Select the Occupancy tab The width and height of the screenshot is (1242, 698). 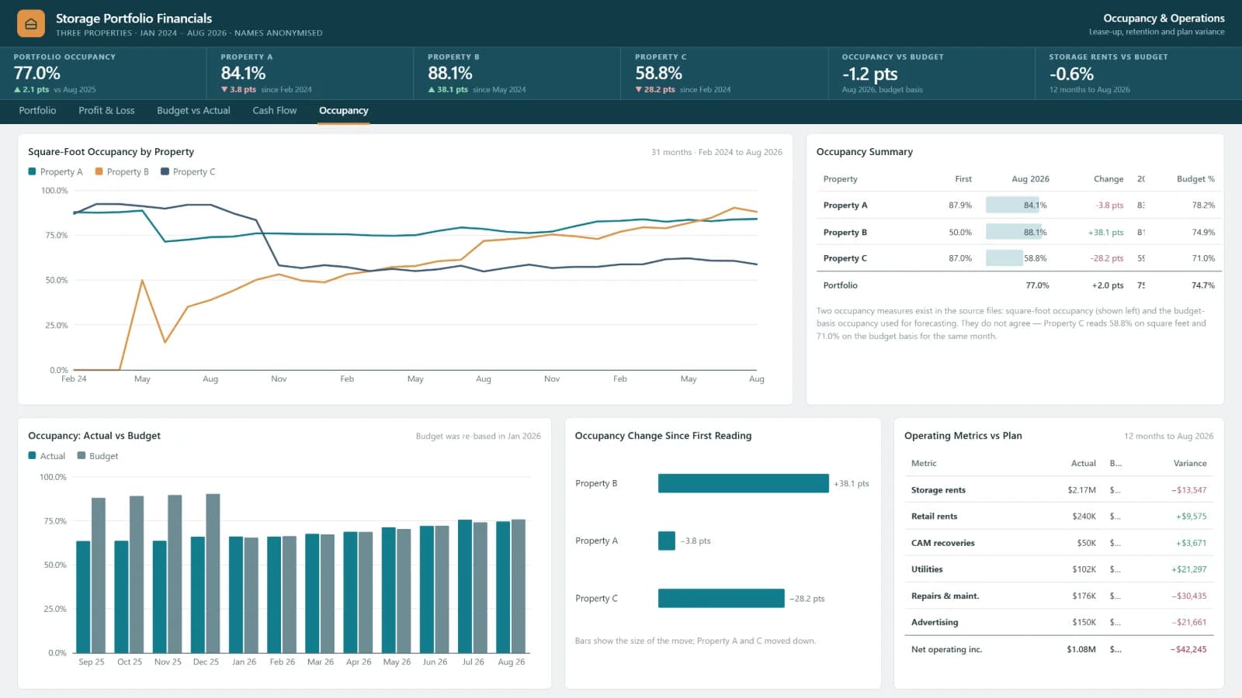tap(343, 110)
